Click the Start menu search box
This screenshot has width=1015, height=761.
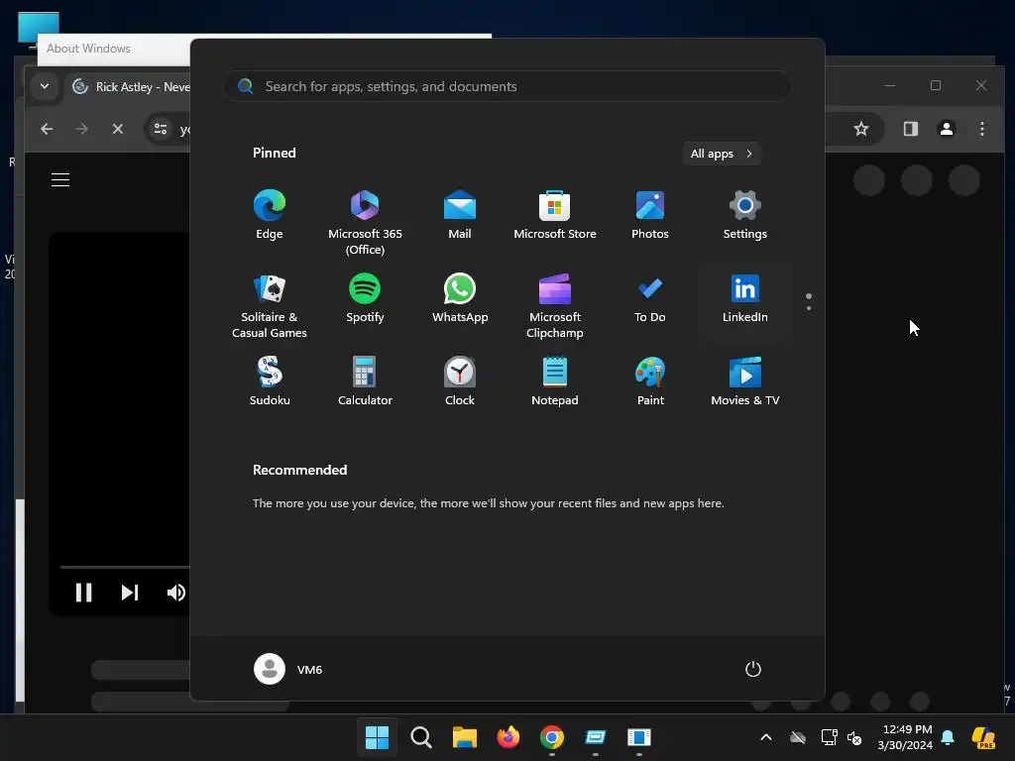point(507,86)
